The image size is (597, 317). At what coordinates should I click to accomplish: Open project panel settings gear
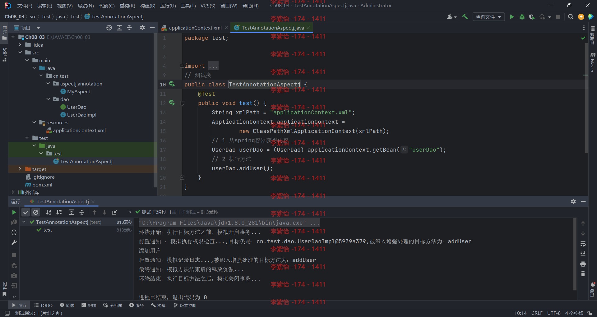[x=142, y=28]
